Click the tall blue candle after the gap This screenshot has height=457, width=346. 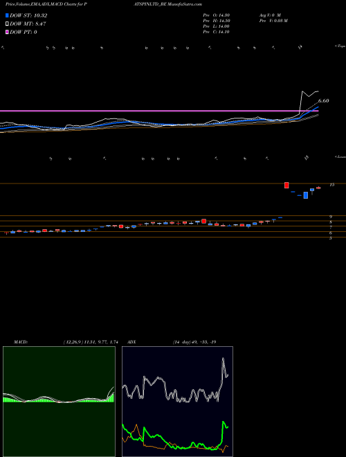[x=305, y=195]
